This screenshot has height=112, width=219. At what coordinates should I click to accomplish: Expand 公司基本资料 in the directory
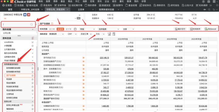[33, 49]
